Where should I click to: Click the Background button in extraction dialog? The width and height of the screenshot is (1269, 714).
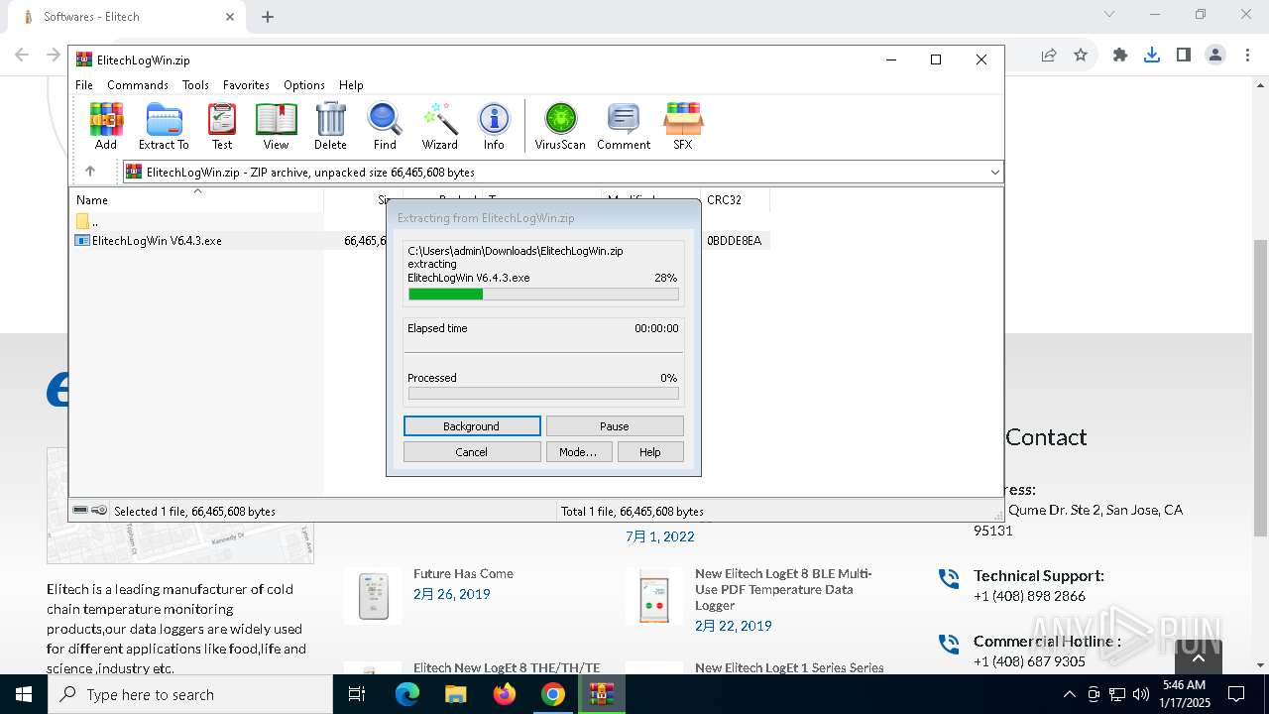click(472, 426)
